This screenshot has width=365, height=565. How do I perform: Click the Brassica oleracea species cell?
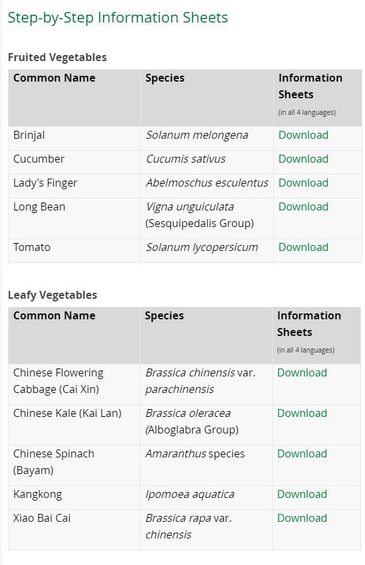tap(206, 425)
